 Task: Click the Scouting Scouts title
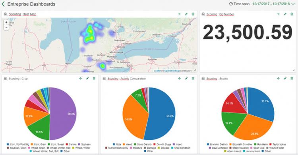tap(217, 79)
